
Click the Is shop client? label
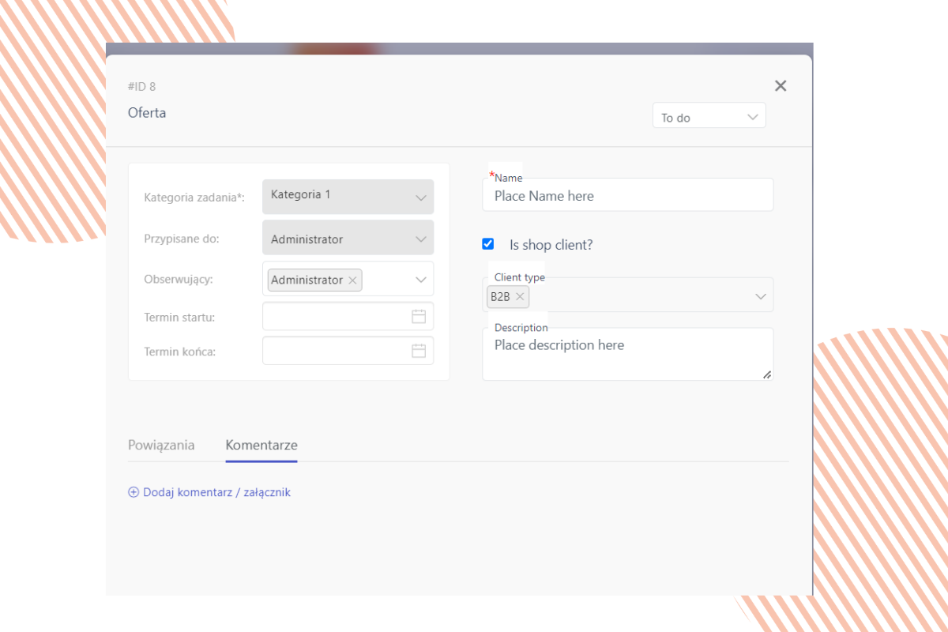[551, 245]
